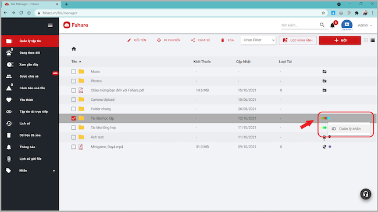378x212 pixels.
Task: Click the Lọc Hình Ảnh button
Action: (x=298, y=41)
